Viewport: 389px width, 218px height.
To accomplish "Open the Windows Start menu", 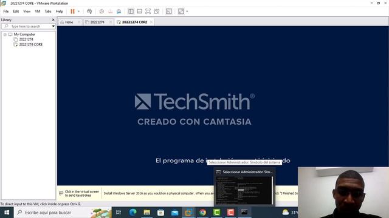I will pos(7,213).
